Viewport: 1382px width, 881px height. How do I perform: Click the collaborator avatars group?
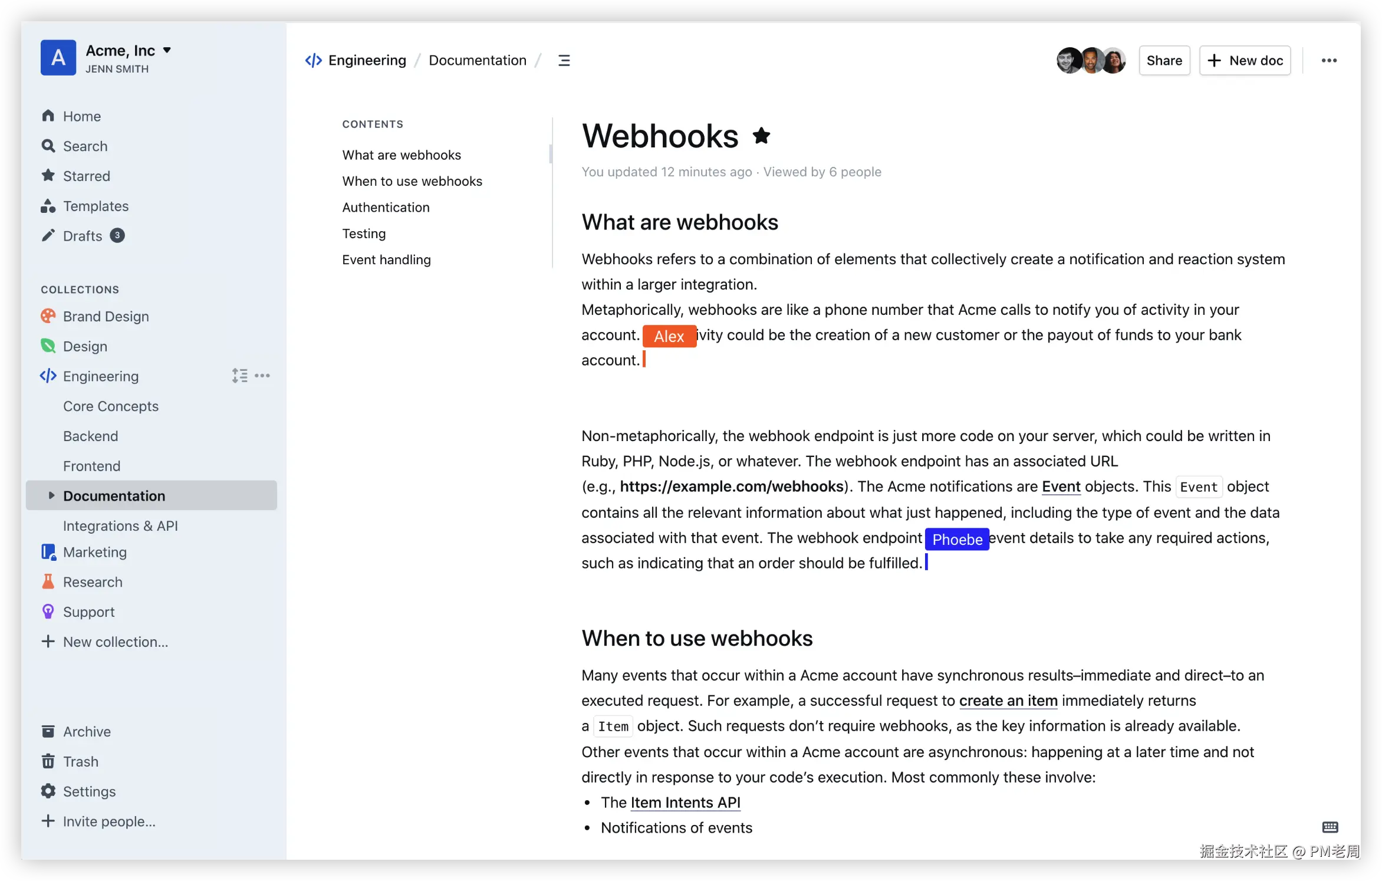pyautogui.click(x=1091, y=60)
